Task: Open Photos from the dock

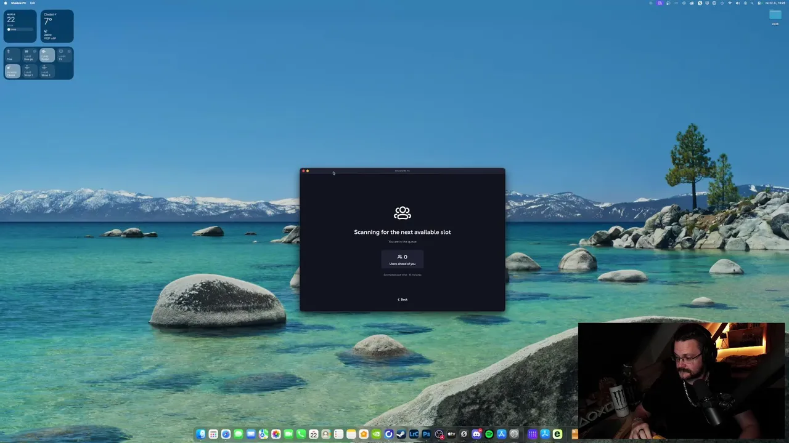Action: (276, 434)
